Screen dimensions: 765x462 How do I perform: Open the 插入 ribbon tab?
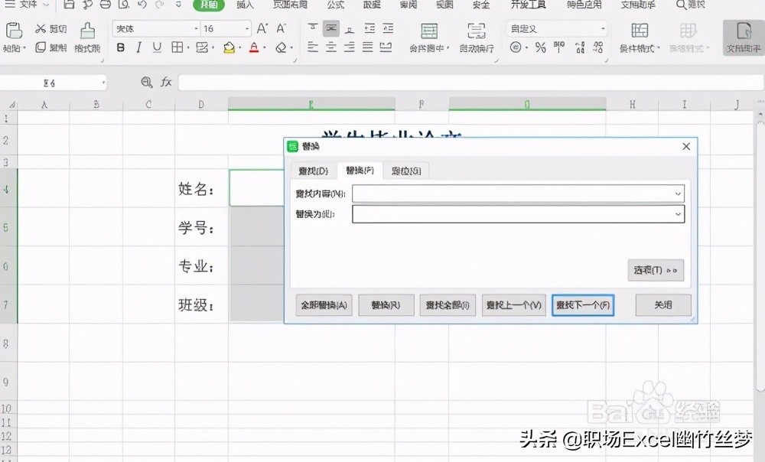(x=245, y=6)
